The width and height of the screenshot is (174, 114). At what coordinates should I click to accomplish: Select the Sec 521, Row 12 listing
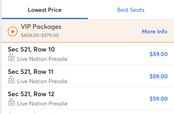pyautogui.click(x=31, y=94)
